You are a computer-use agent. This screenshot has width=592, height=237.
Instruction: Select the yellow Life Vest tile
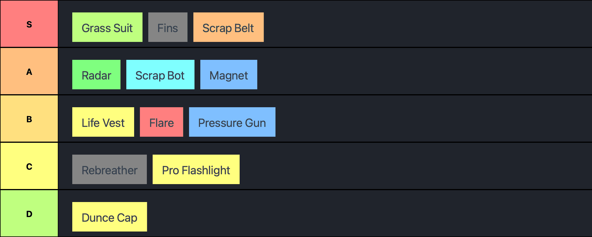103,122
